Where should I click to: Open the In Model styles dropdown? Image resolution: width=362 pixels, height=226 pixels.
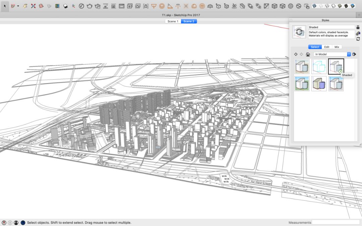[332, 54]
